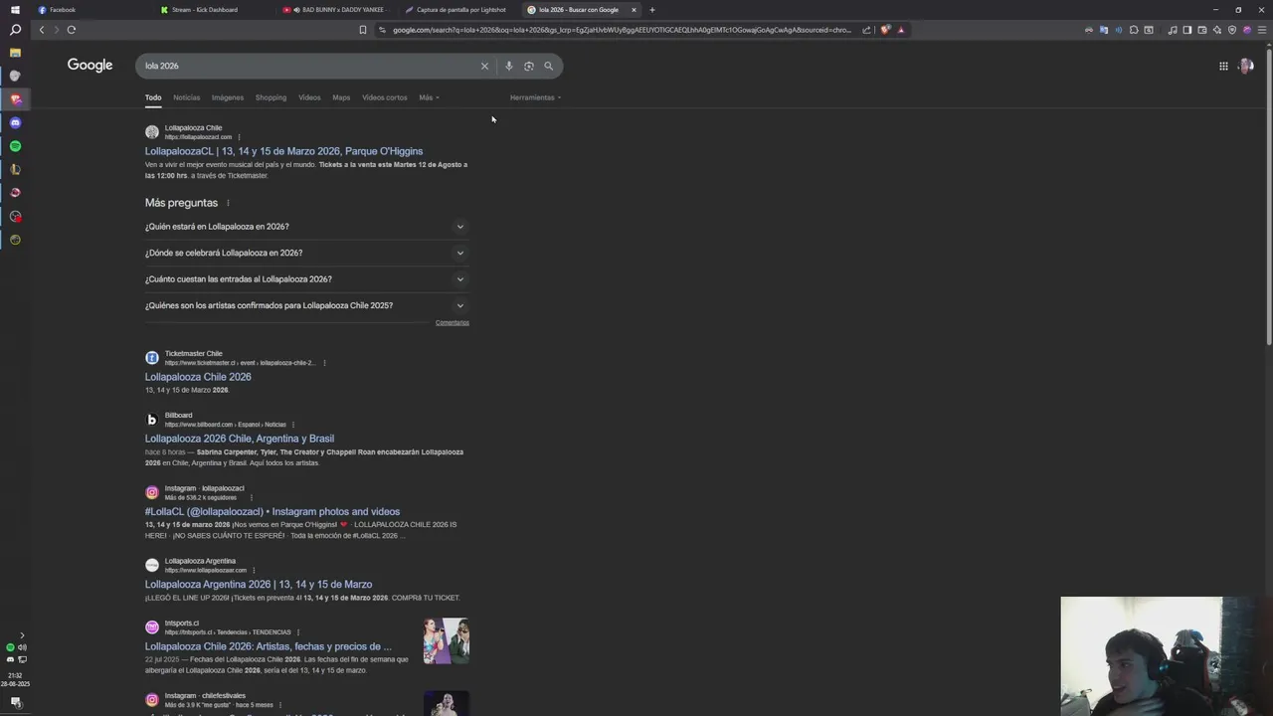Switch to the 'Videos' results tab
The image size is (1273, 716).
(x=309, y=97)
